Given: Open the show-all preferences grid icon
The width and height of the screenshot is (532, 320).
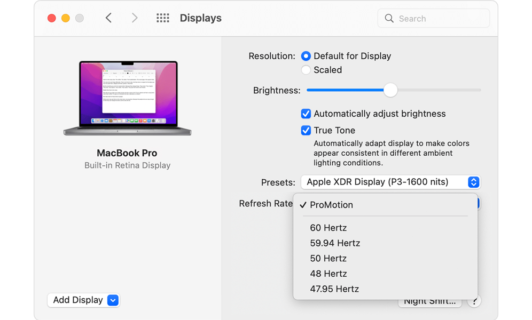Looking at the screenshot, I should pos(162,18).
